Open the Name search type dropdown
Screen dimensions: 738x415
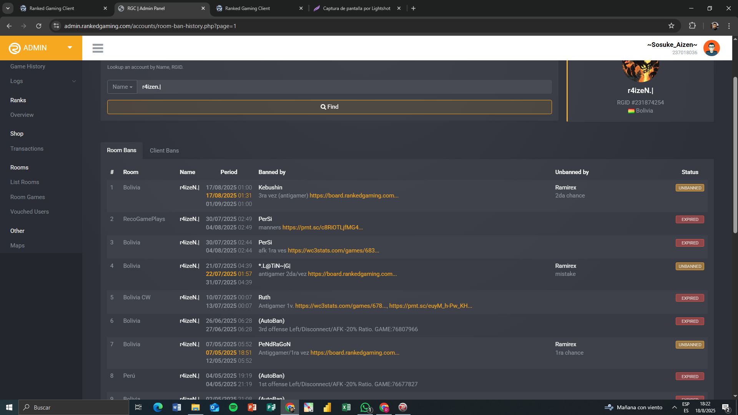122,87
